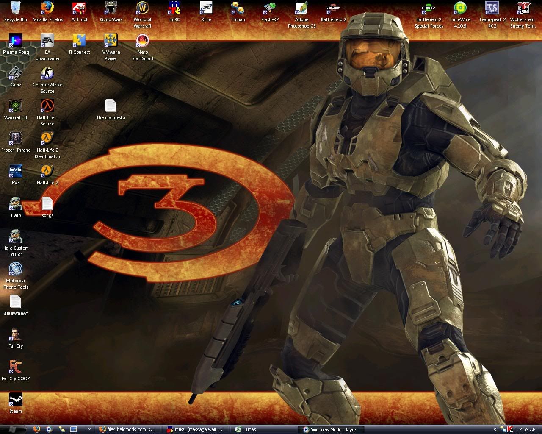Image resolution: width=542 pixels, height=434 pixels.
Task: Select the Halo Custom Edition icon
Action: [x=16, y=243]
